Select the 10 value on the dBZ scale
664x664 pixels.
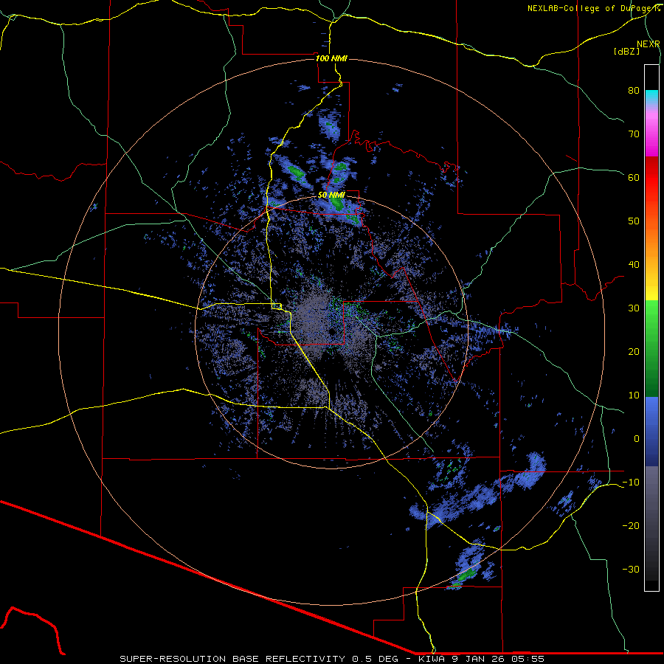634,395
